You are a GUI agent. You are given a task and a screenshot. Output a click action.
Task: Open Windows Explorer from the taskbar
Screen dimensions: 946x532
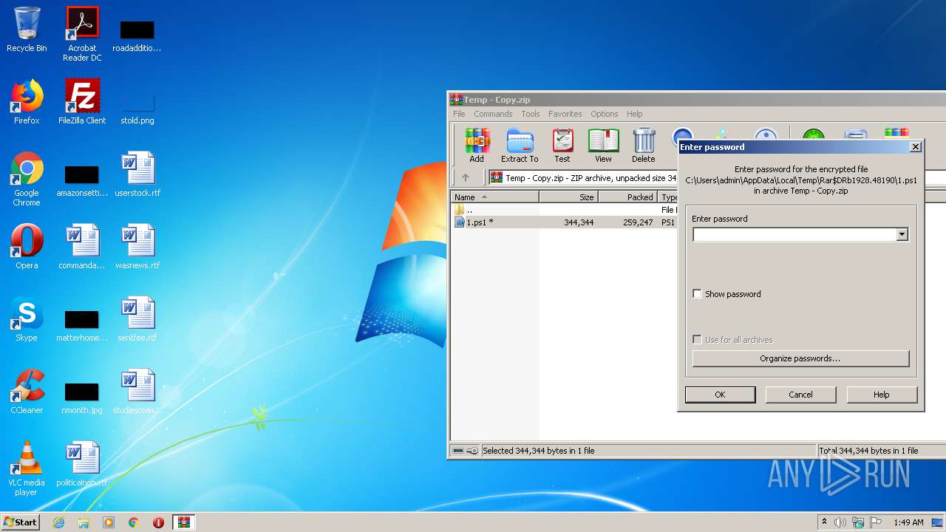point(84,522)
